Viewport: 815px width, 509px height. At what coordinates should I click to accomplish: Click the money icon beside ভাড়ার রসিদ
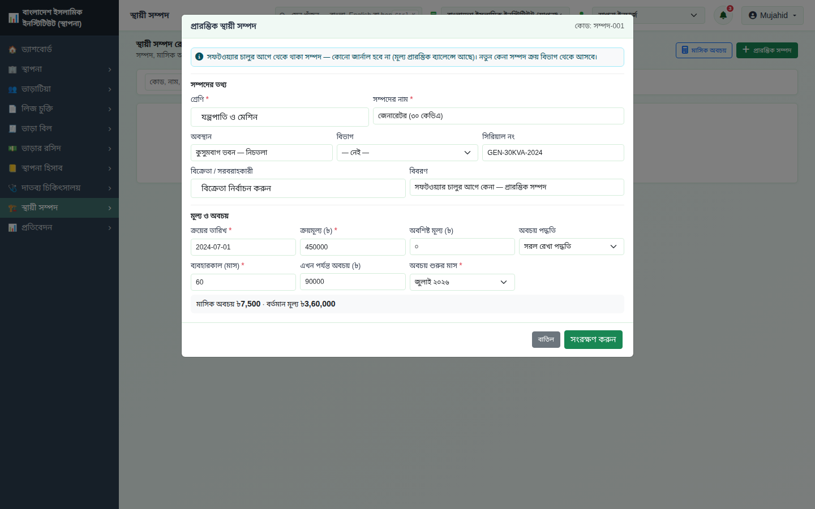tap(12, 149)
